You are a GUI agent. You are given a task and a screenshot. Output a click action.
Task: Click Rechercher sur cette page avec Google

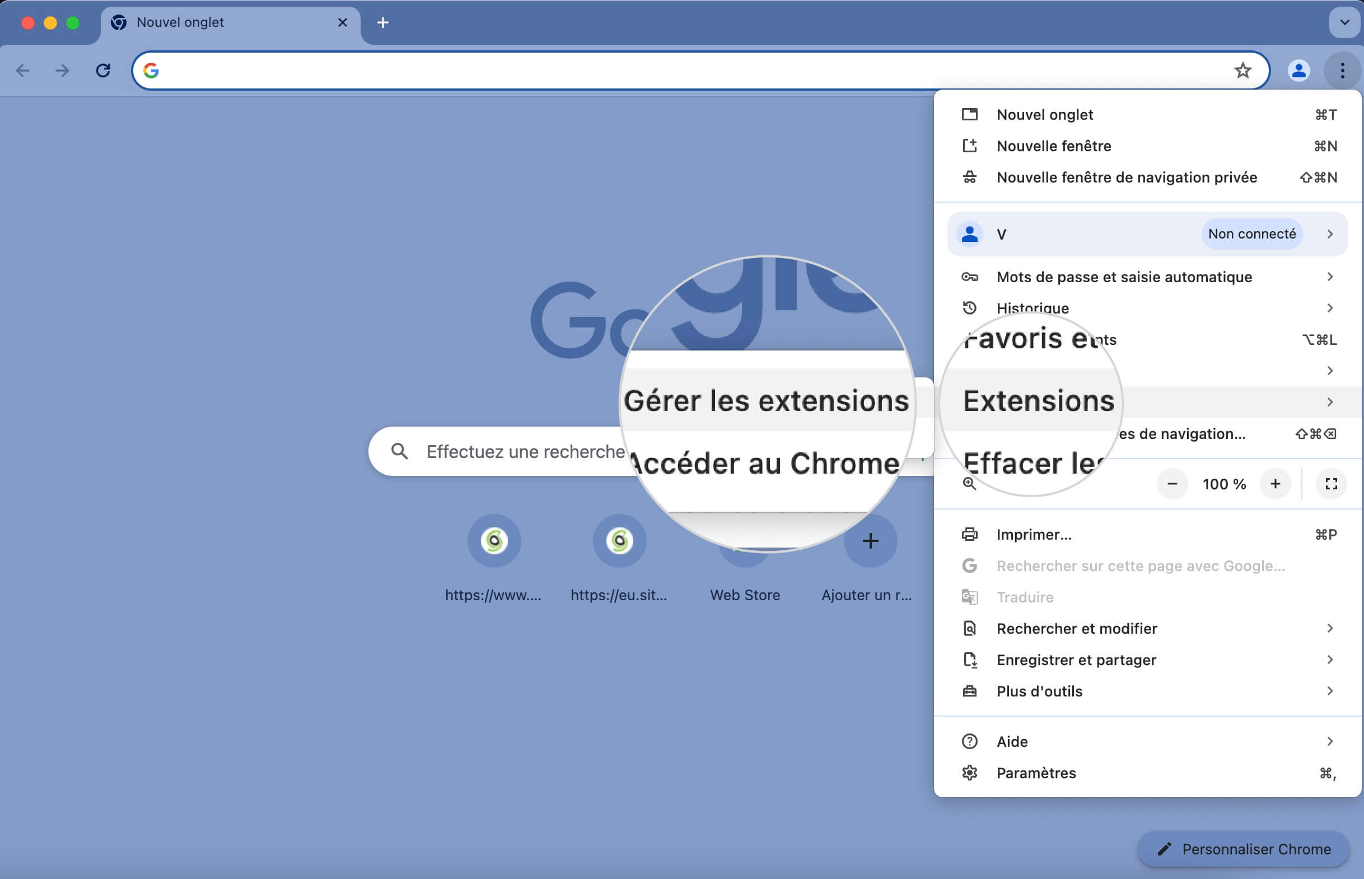click(x=1148, y=566)
